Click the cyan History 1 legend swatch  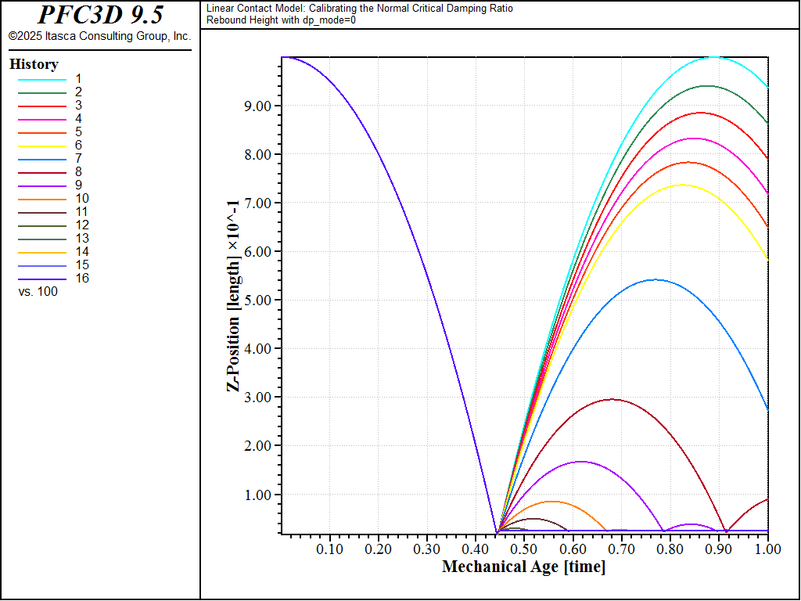coord(42,80)
